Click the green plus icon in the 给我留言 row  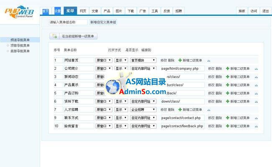pos(228,126)
